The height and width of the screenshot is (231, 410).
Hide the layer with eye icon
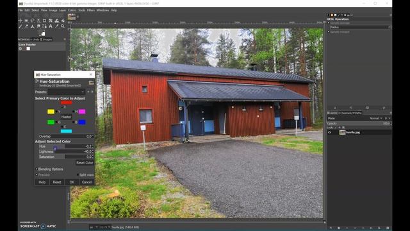[x=329, y=132]
